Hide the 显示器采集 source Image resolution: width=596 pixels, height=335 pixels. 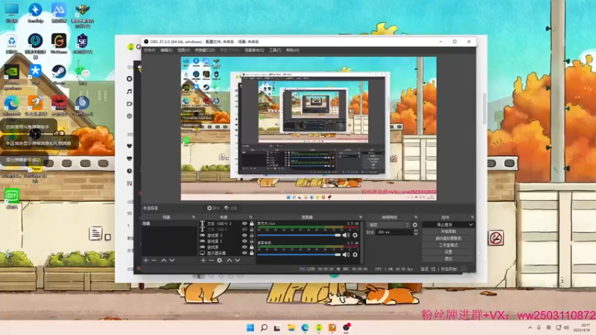[244, 253]
